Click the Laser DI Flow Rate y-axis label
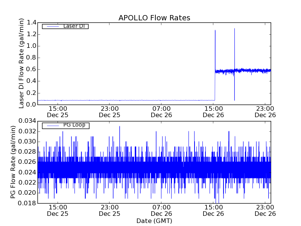 pos(21,63)
